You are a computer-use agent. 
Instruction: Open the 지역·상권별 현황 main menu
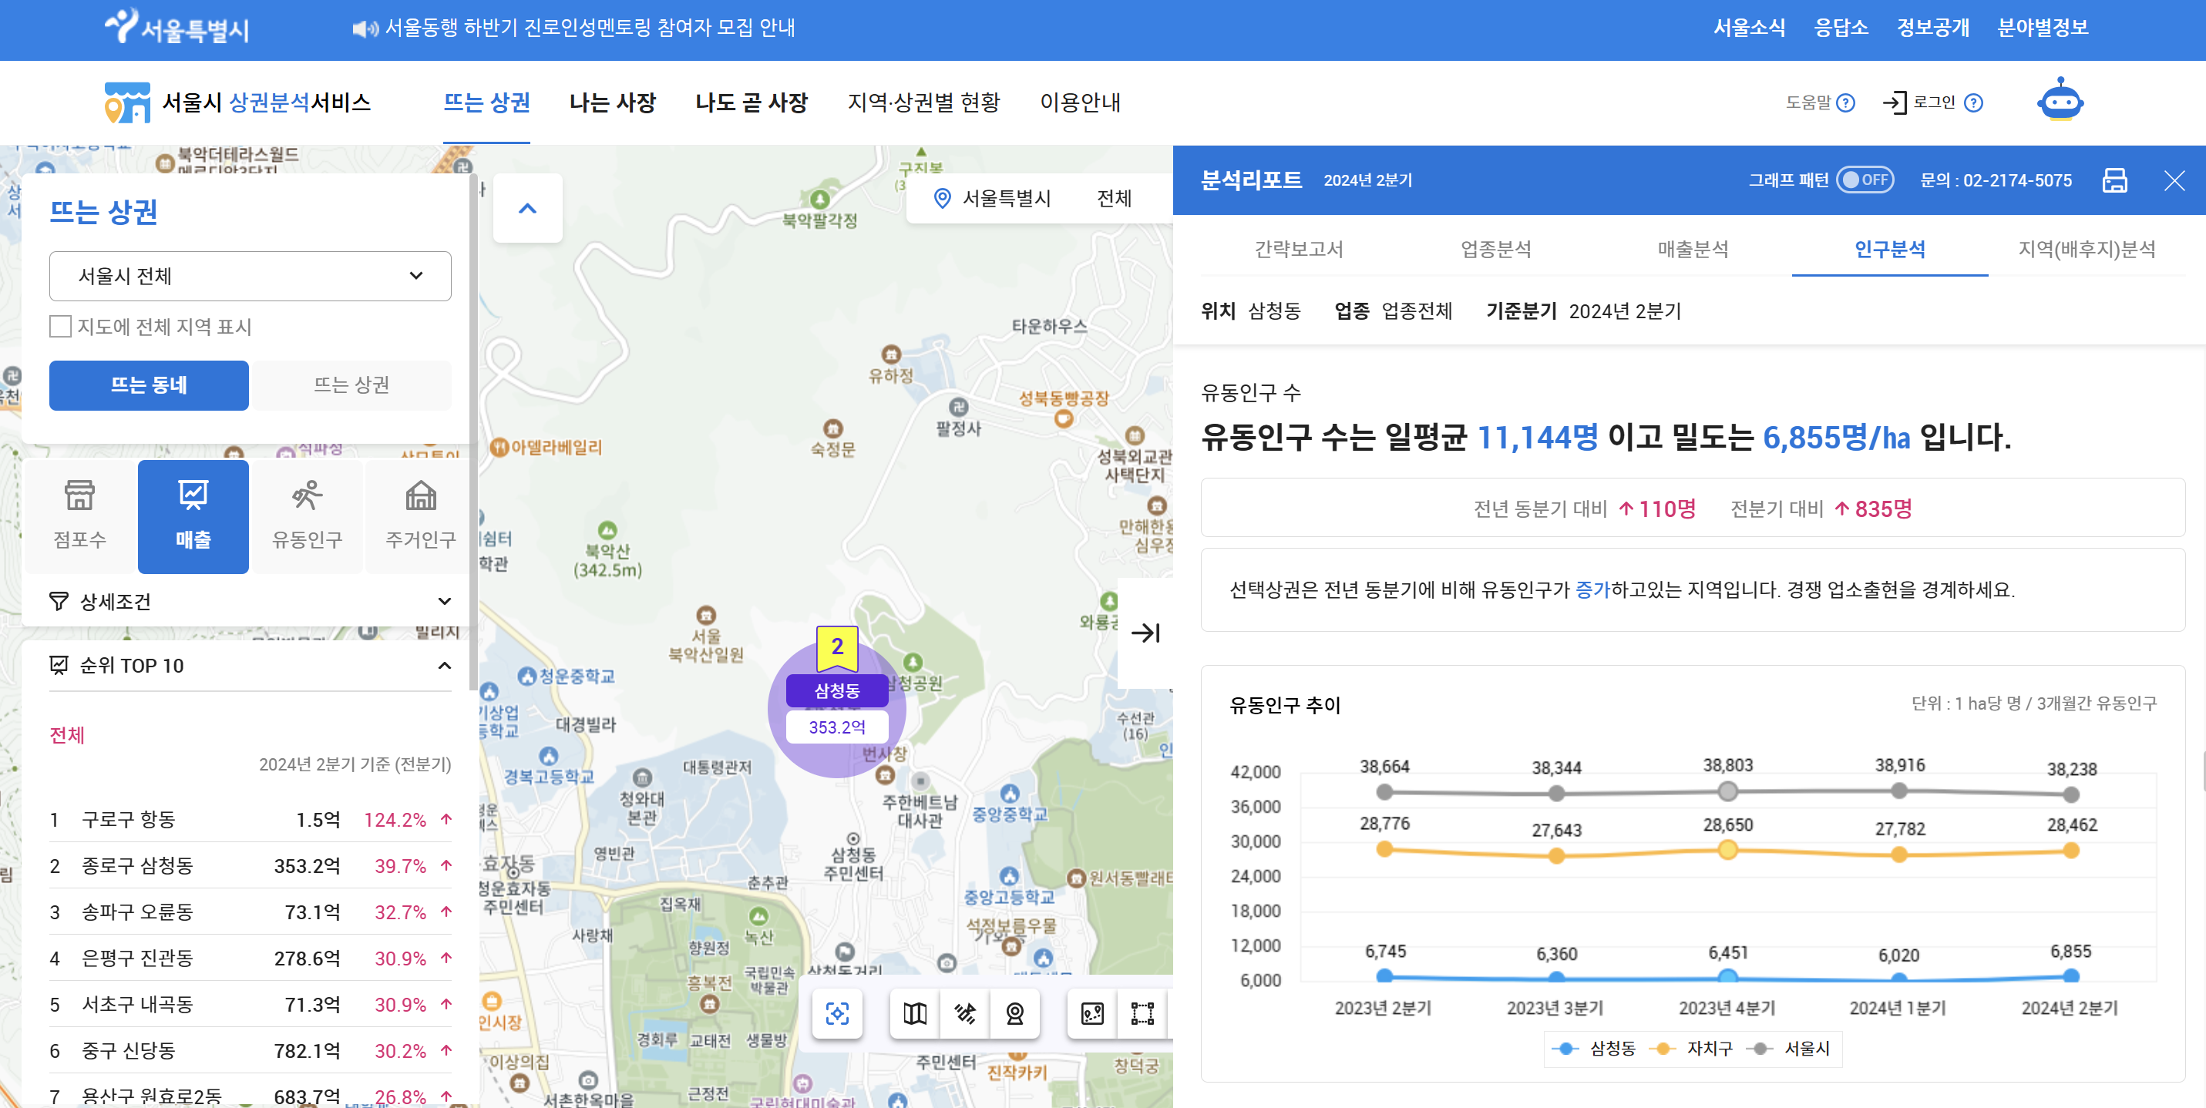coord(923,102)
